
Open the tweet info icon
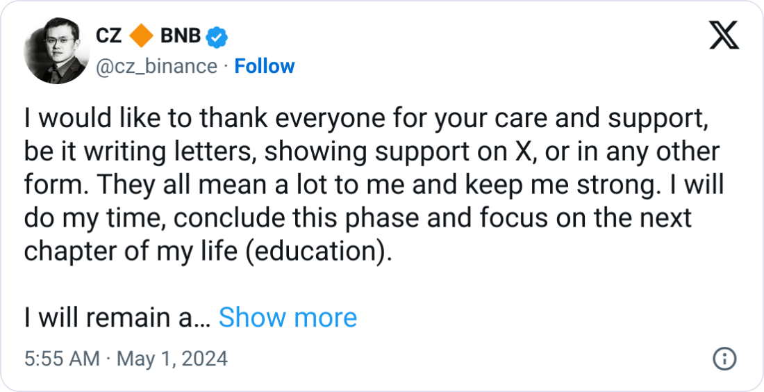point(724,359)
